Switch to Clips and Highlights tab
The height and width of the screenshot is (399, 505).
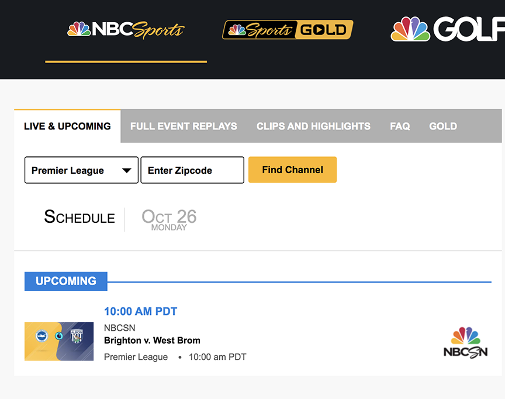point(313,126)
